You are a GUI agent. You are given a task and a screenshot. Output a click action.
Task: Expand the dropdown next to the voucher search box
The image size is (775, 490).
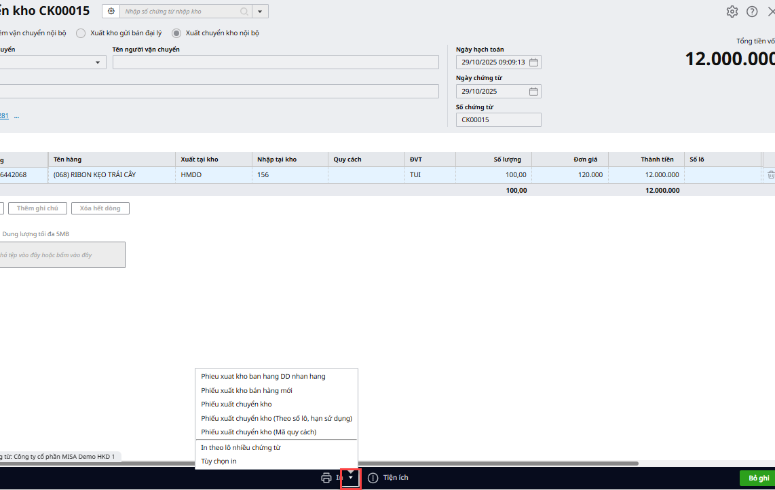click(x=260, y=12)
